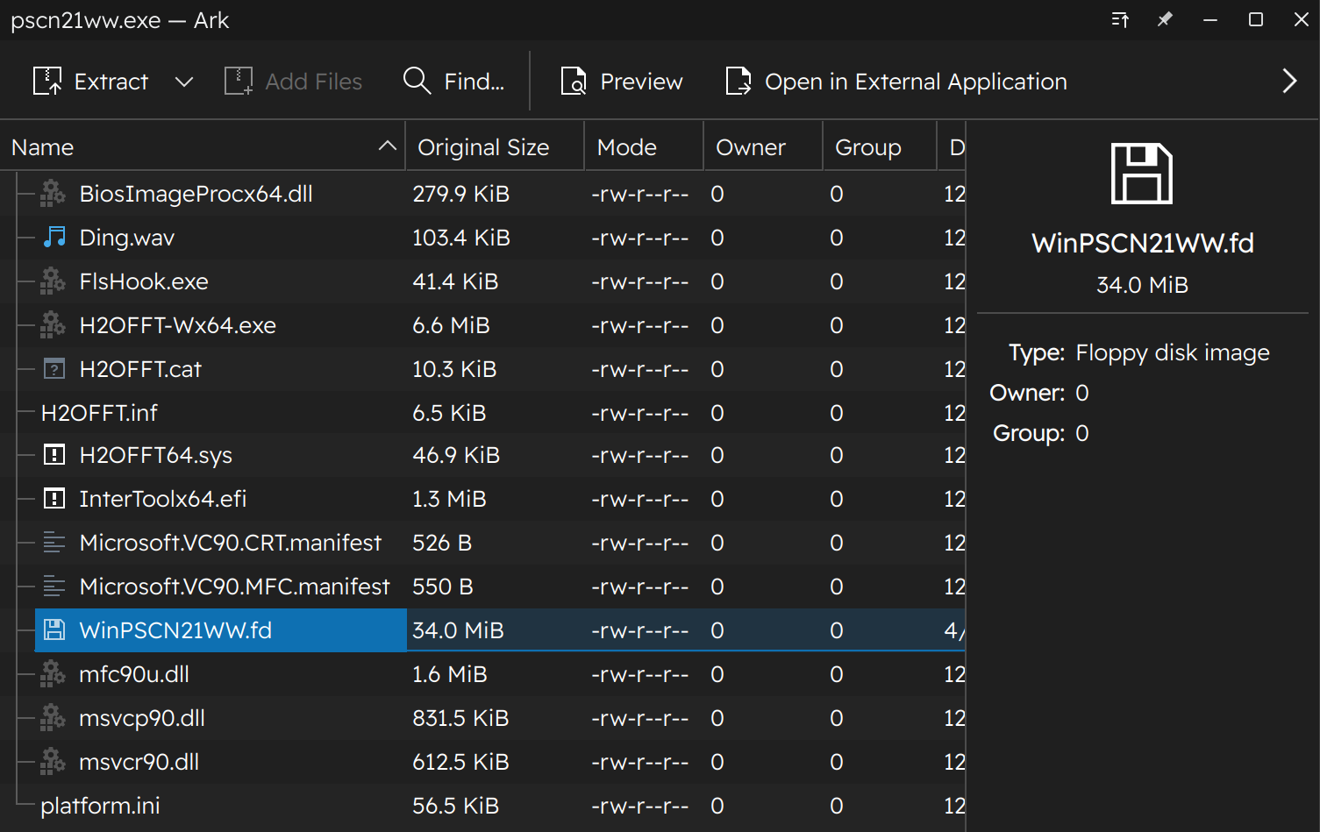Click the warning icon beside H2OFFT64.sys
Screen dimensions: 1320x832
(54, 455)
